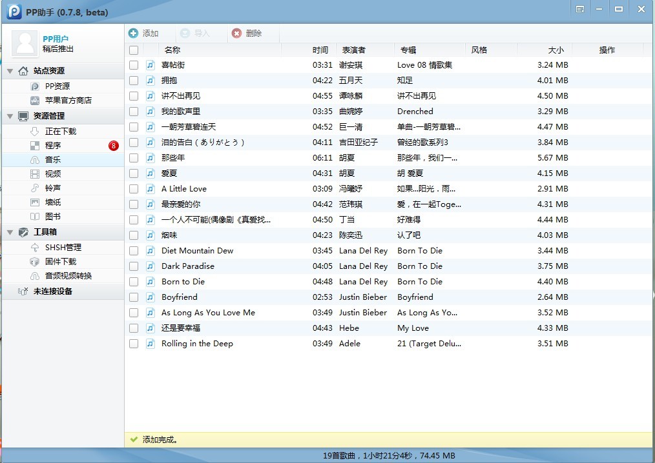Tick the checkbox next to A Little Love
Viewport: 655px width, 463px height.
coord(134,189)
